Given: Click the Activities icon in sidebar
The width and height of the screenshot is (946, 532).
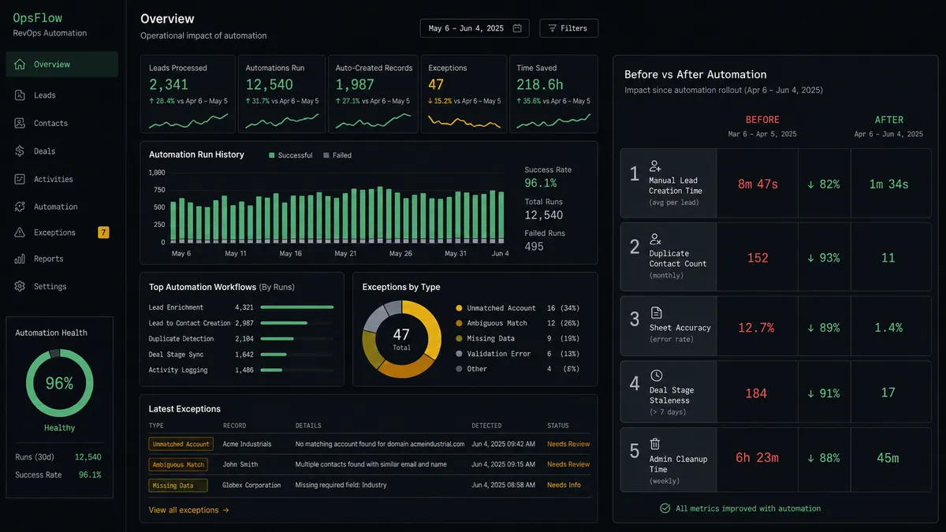Looking at the screenshot, I should (20, 179).
